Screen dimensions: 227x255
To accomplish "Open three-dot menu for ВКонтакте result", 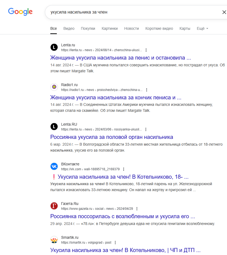I will (x=124, y=169).
